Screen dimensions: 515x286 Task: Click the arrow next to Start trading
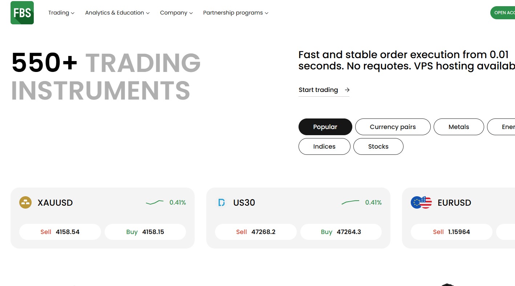347,90
